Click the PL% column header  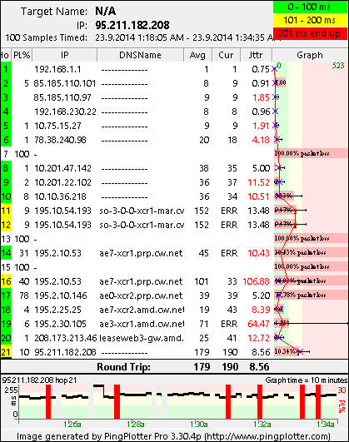(22, 55)
